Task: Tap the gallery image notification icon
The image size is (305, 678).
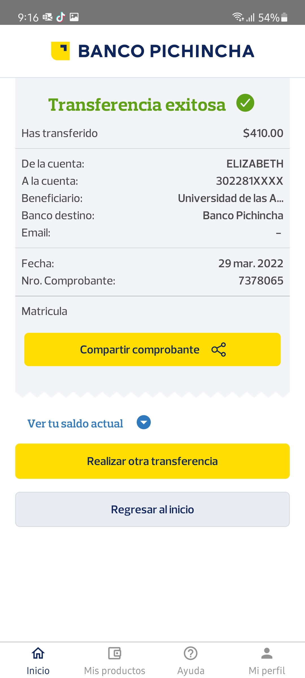Action: [x=74, y=17]
